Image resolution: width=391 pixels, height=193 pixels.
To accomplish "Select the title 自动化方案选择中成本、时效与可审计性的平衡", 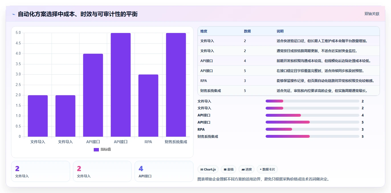I will [78, 14].
